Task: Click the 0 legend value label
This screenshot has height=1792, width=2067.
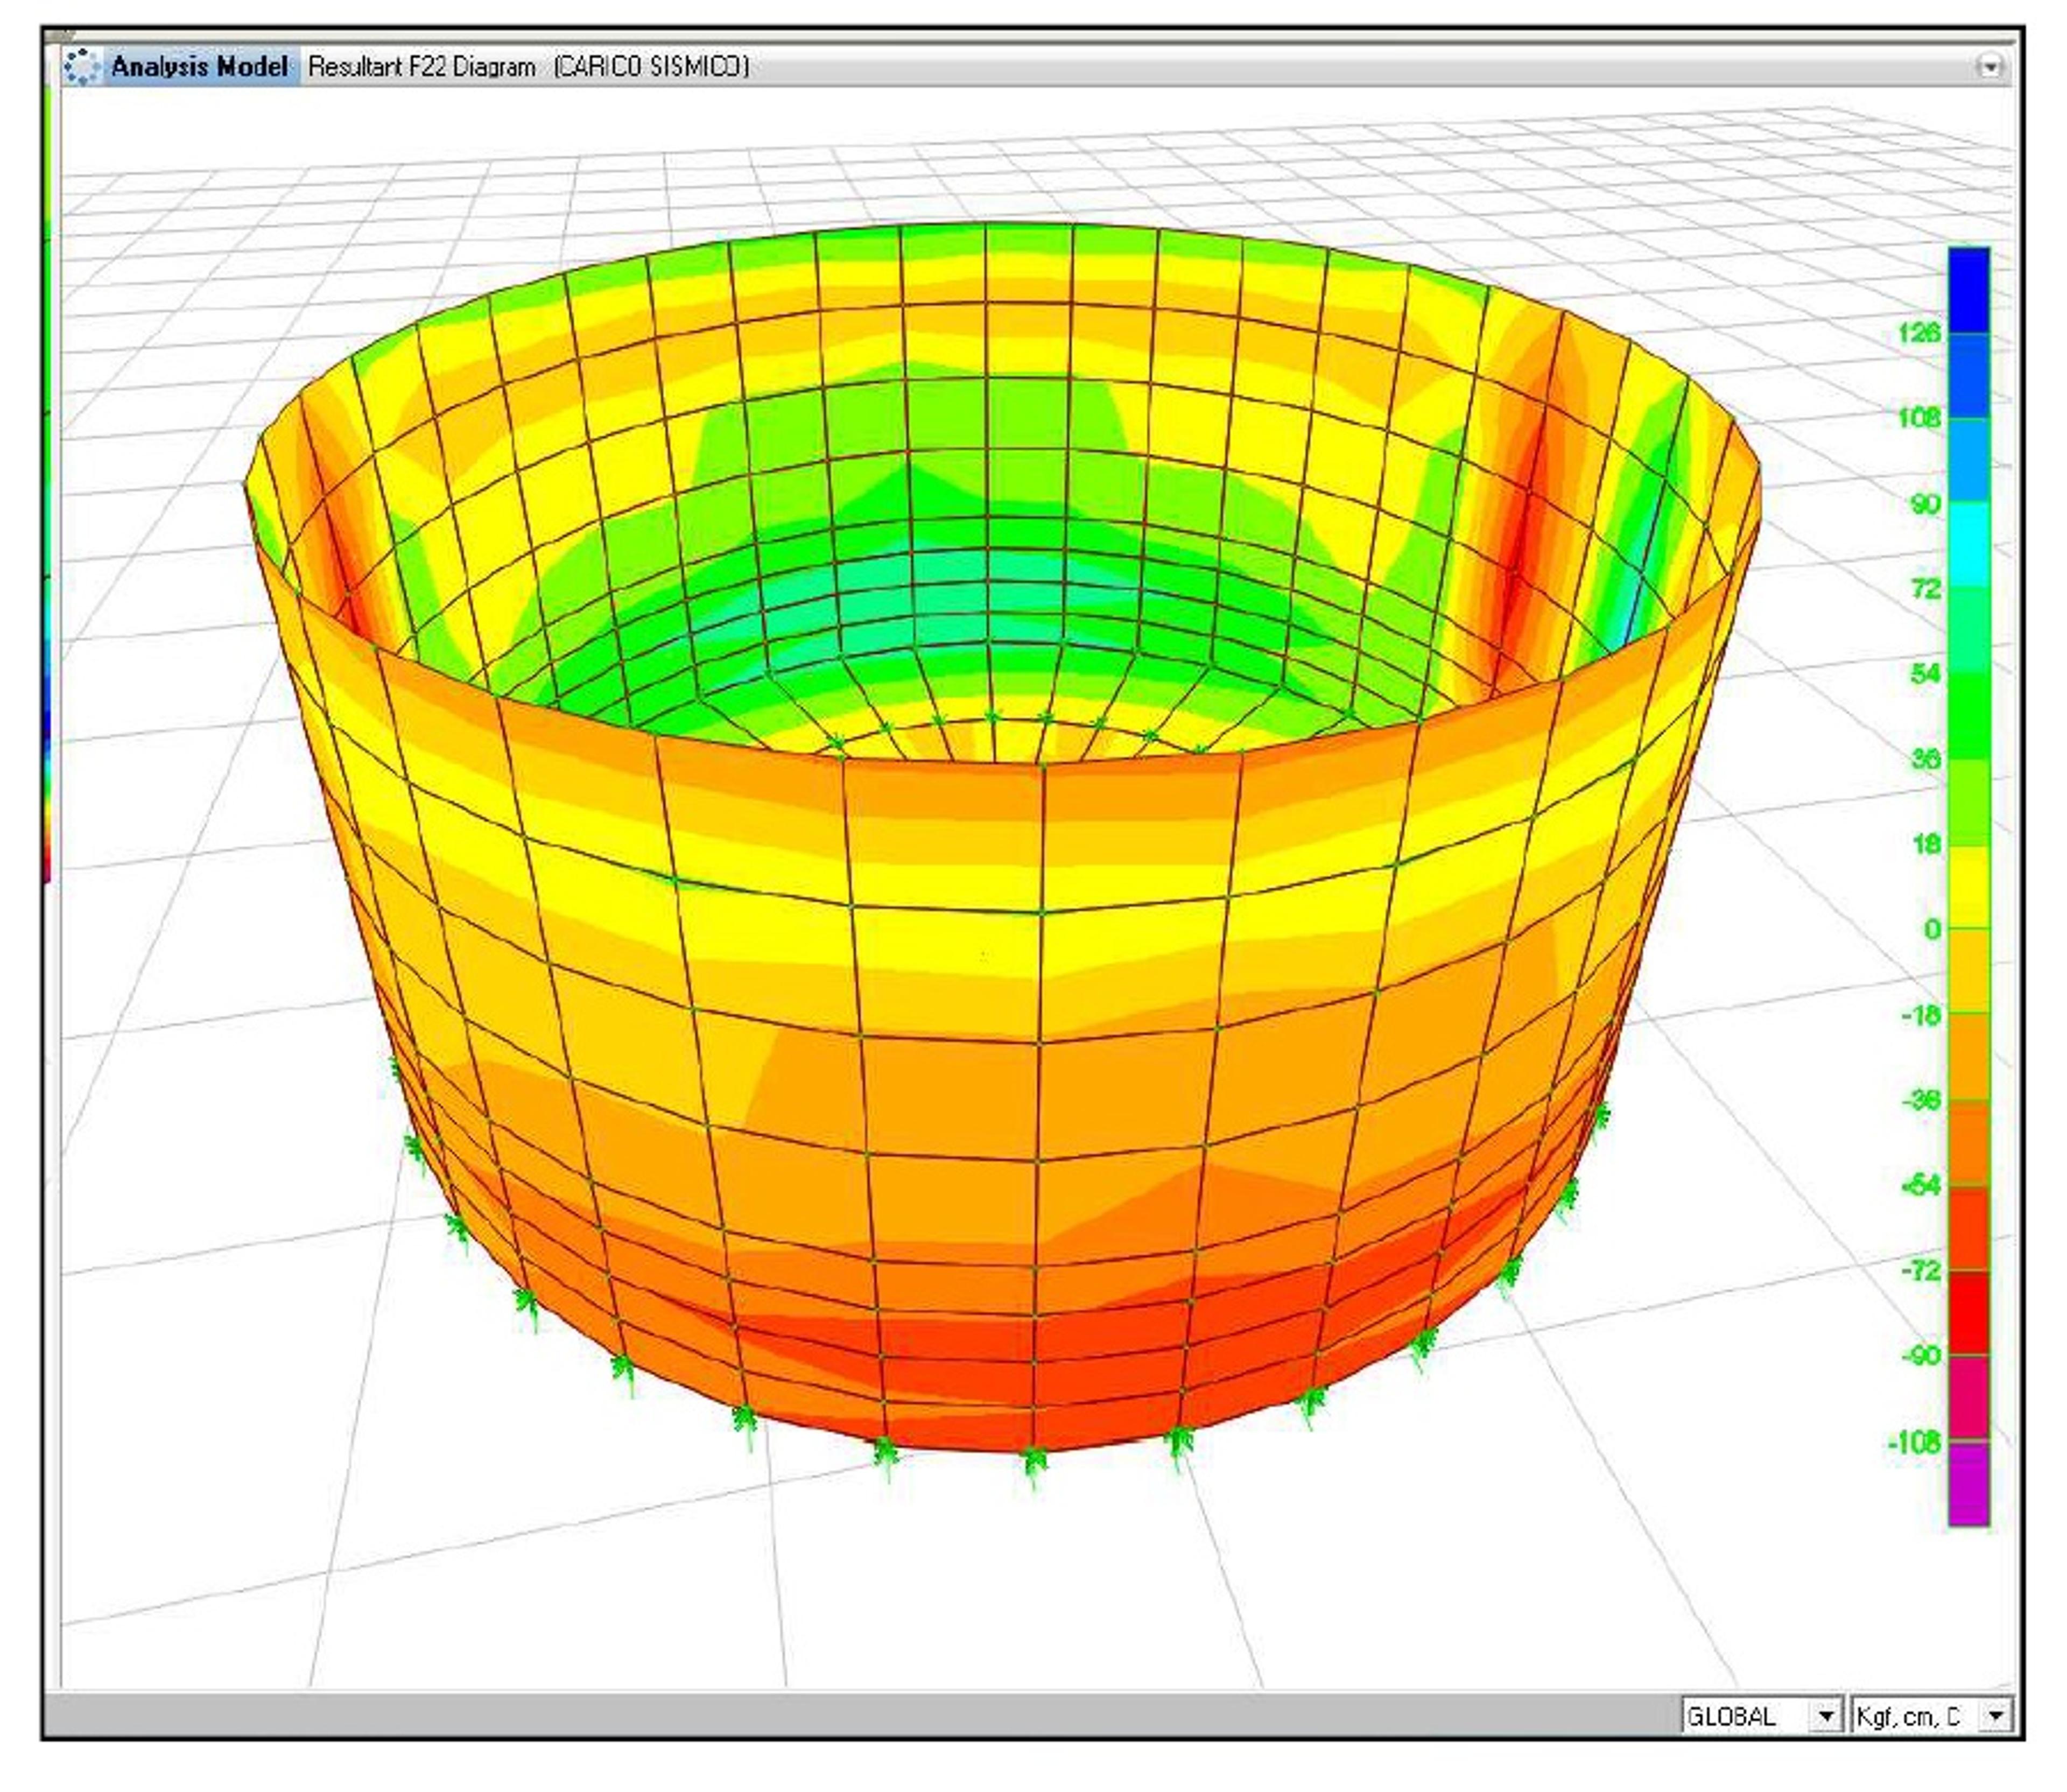Action: (x=1932, y=929)
